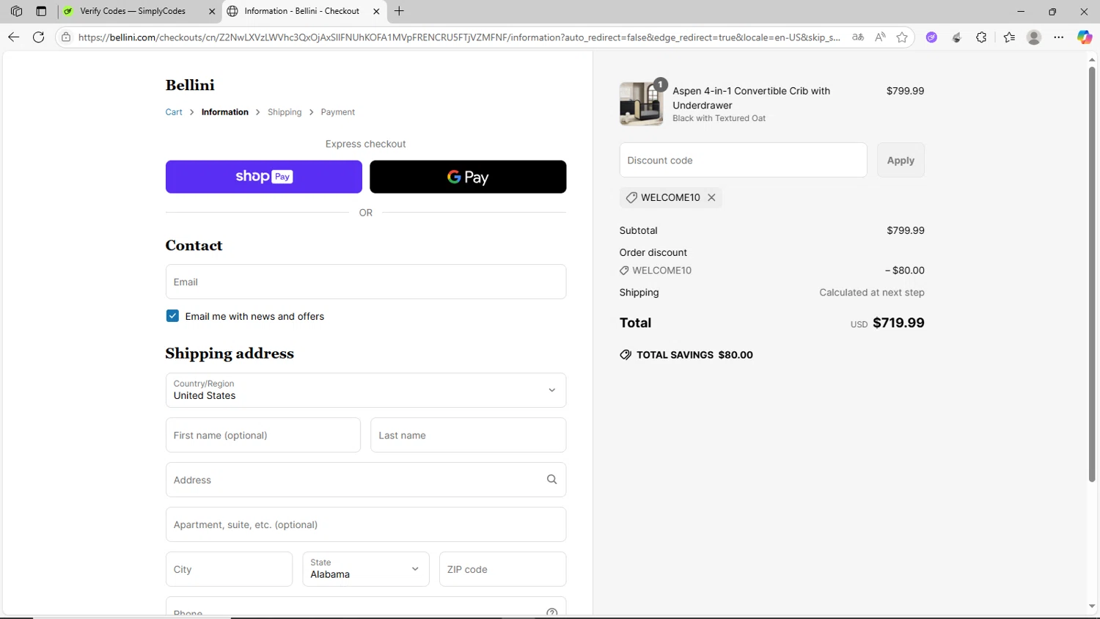The height and width of the screenshot is (619, 1100).
Task: Click the Apply discount button
Action: coord(901,160)
